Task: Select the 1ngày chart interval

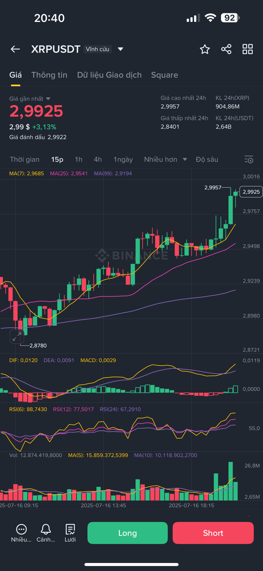Action: (x=123, y=159)
